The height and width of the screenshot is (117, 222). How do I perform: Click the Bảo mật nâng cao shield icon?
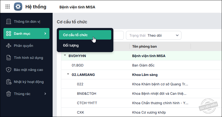click(8, 70)
